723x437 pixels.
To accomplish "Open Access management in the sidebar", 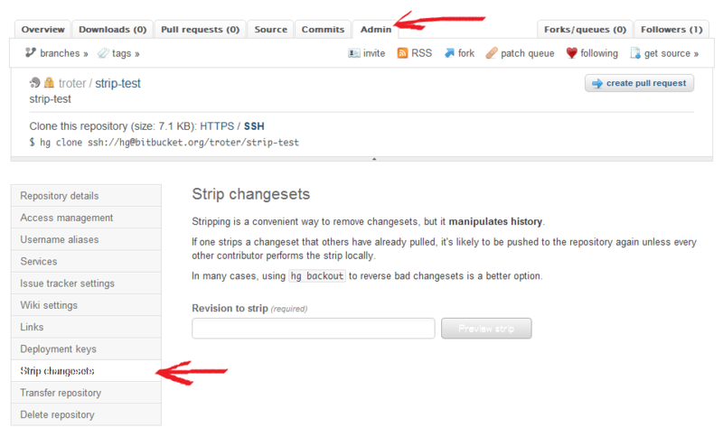I will 86,218.
